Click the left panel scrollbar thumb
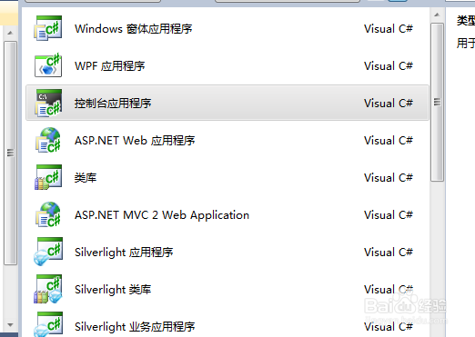This screenshot has width=475, height=337. (10, 154)
